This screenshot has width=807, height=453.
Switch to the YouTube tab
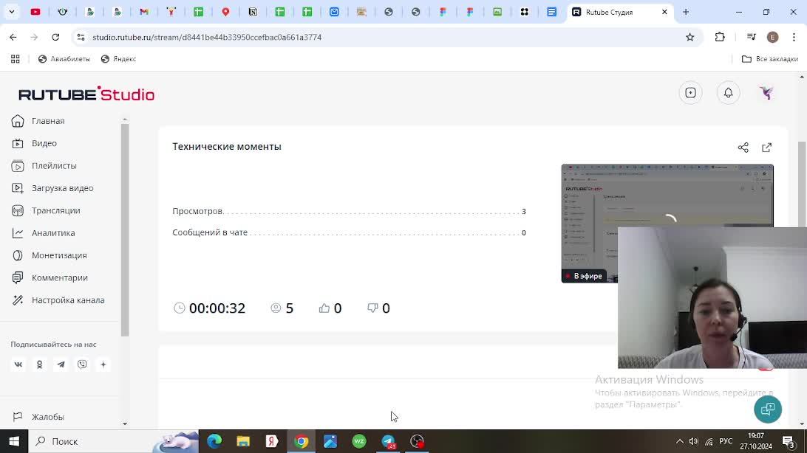35,12
